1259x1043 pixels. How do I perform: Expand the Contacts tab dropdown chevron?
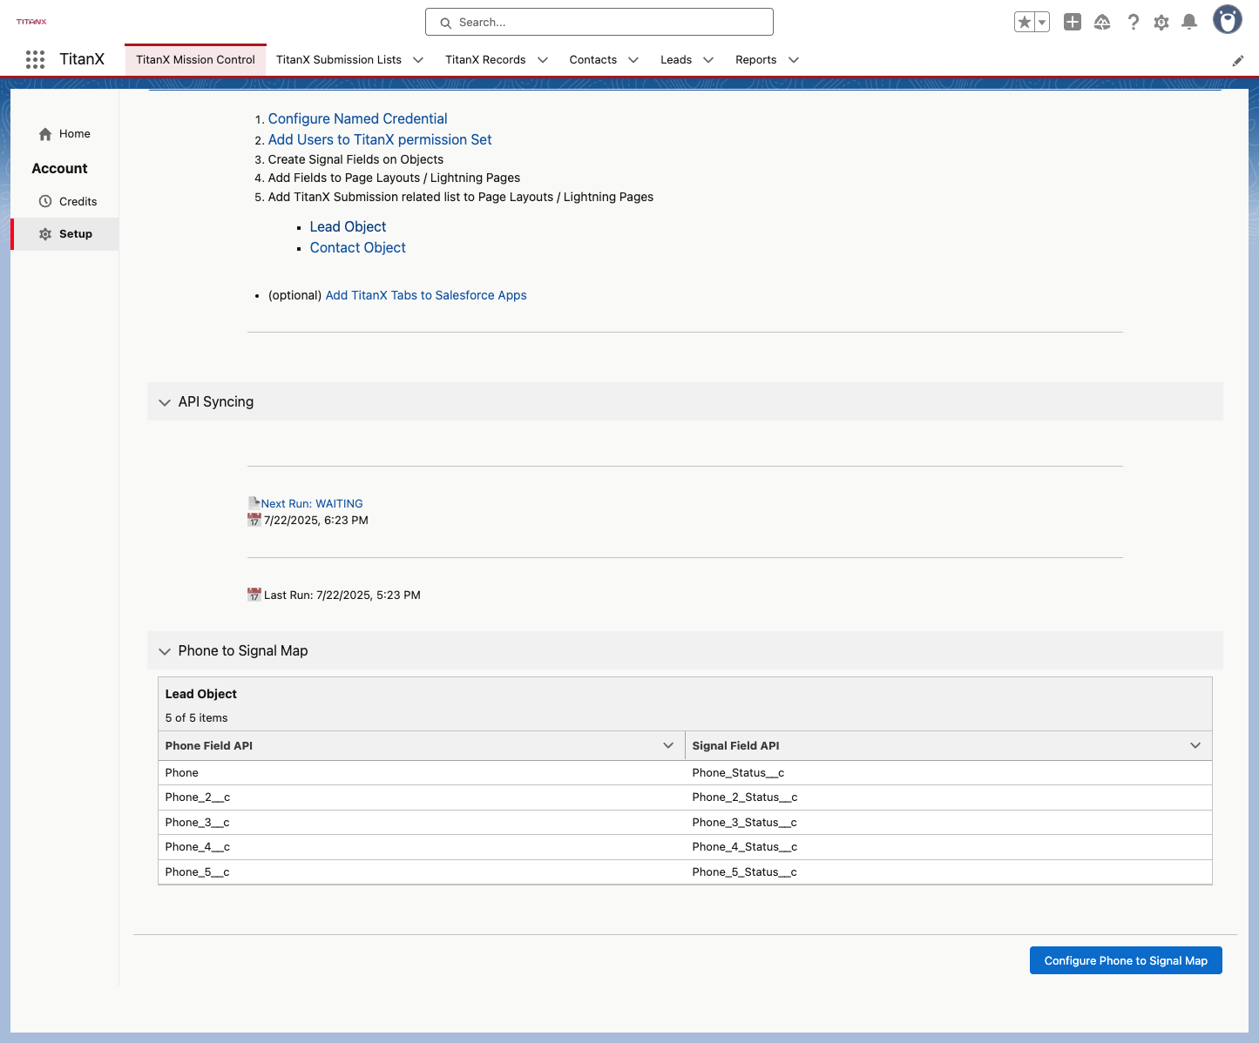pyautogui.click(x=633, y=60)
